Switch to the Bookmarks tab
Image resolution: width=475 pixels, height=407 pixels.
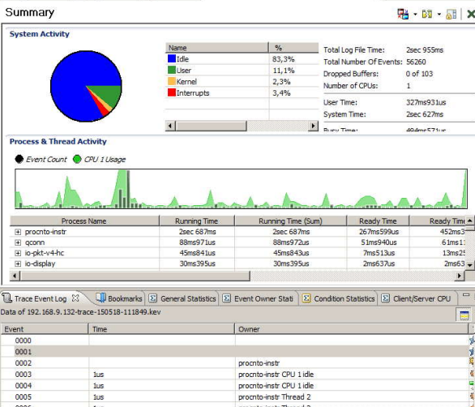pyautogui.click(x=119, y=299)
